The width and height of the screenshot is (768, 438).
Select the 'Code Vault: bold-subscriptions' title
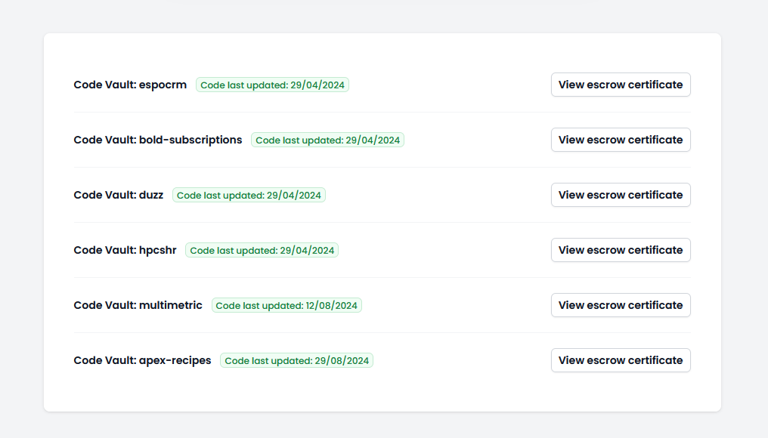158,140
